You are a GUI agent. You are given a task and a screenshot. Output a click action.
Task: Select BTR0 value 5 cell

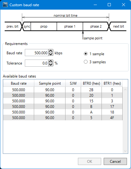tap(91, 118)
